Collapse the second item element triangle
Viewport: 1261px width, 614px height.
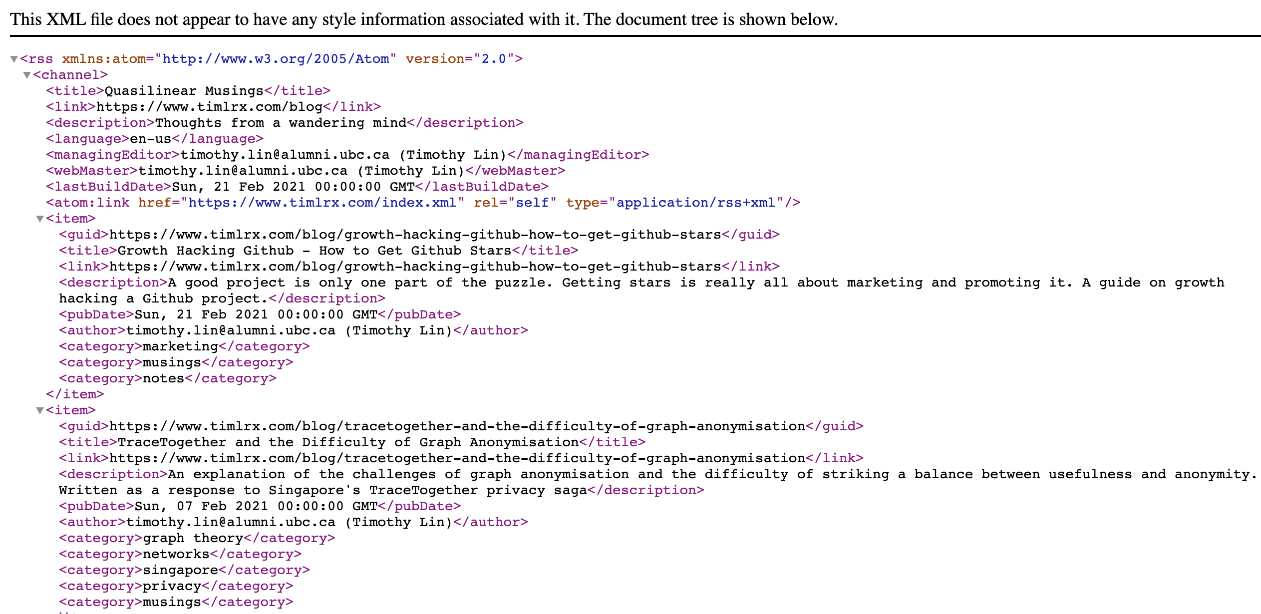tap(40, 411)
